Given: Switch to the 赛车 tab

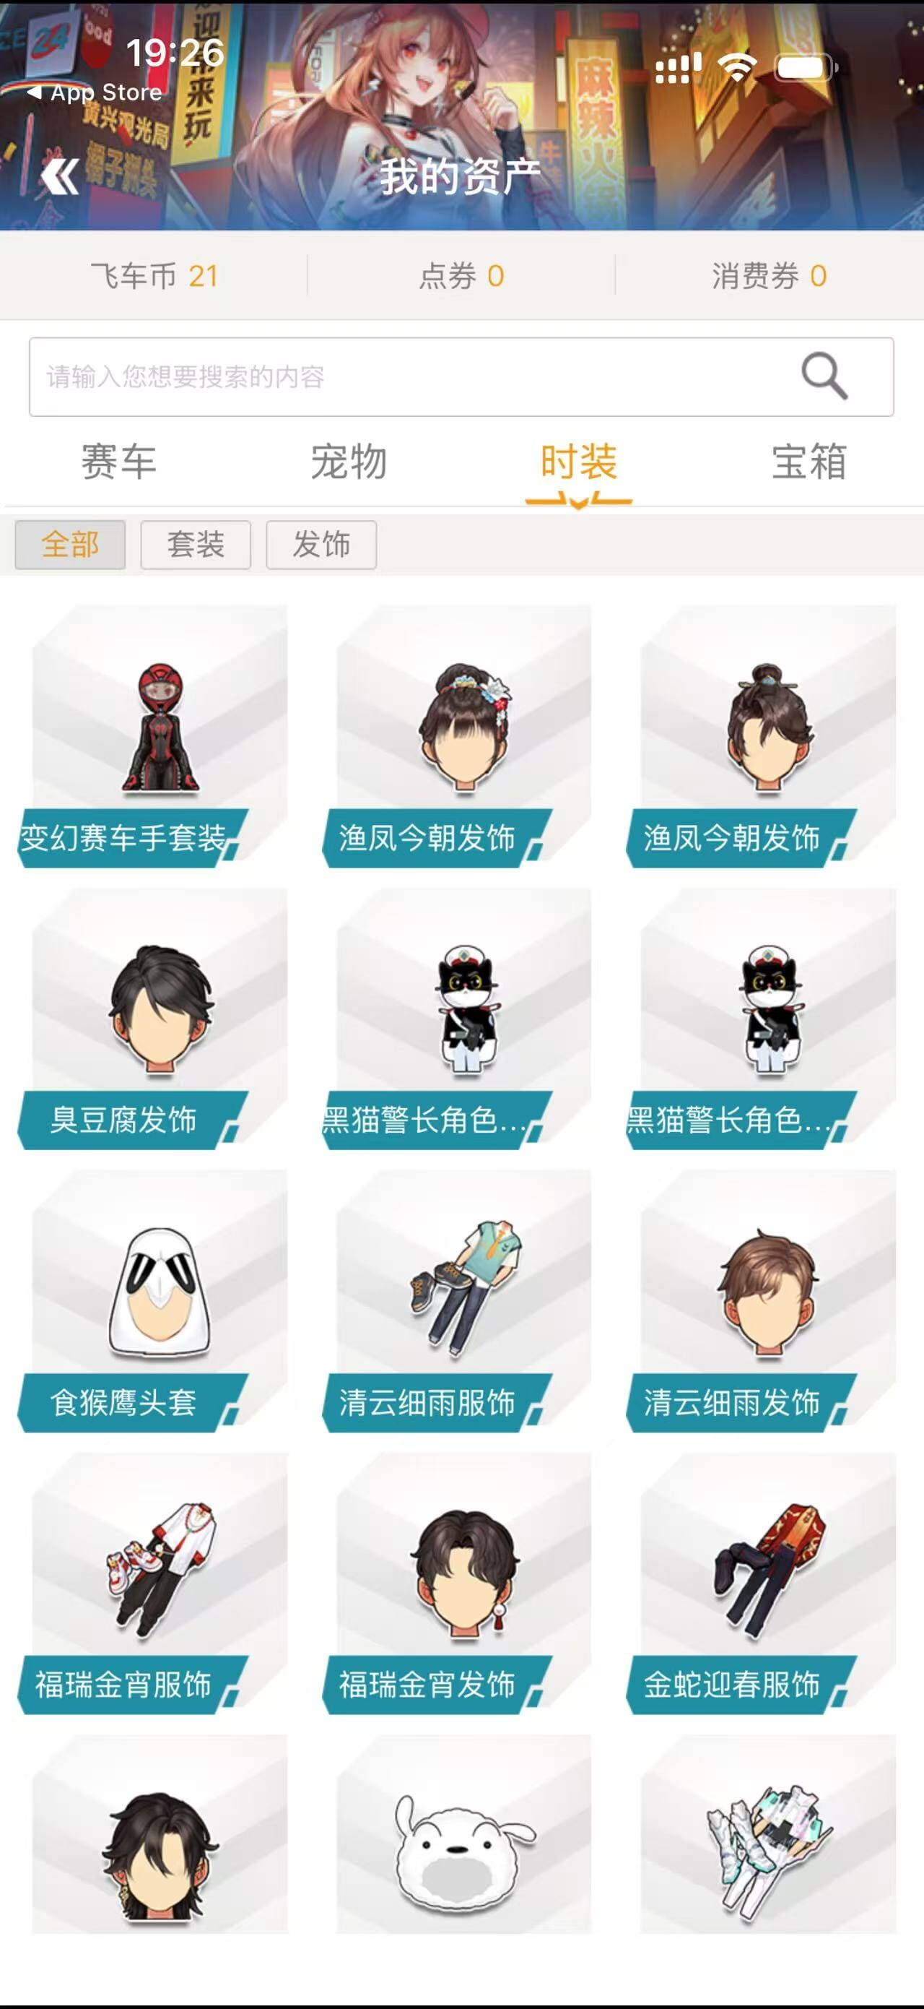Looking at the screenshot, I should pos(118,462).
